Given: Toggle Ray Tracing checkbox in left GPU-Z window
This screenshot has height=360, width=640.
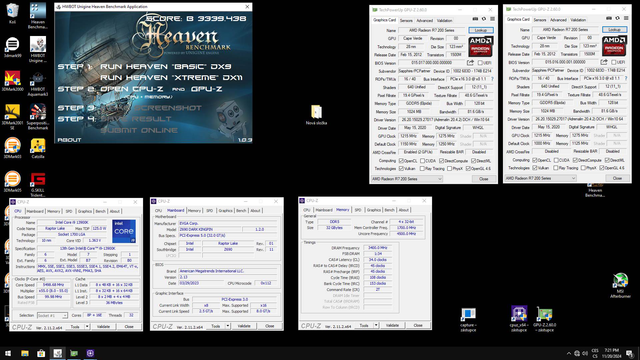Looking at the screenshot, I should [x=422, y=169].
